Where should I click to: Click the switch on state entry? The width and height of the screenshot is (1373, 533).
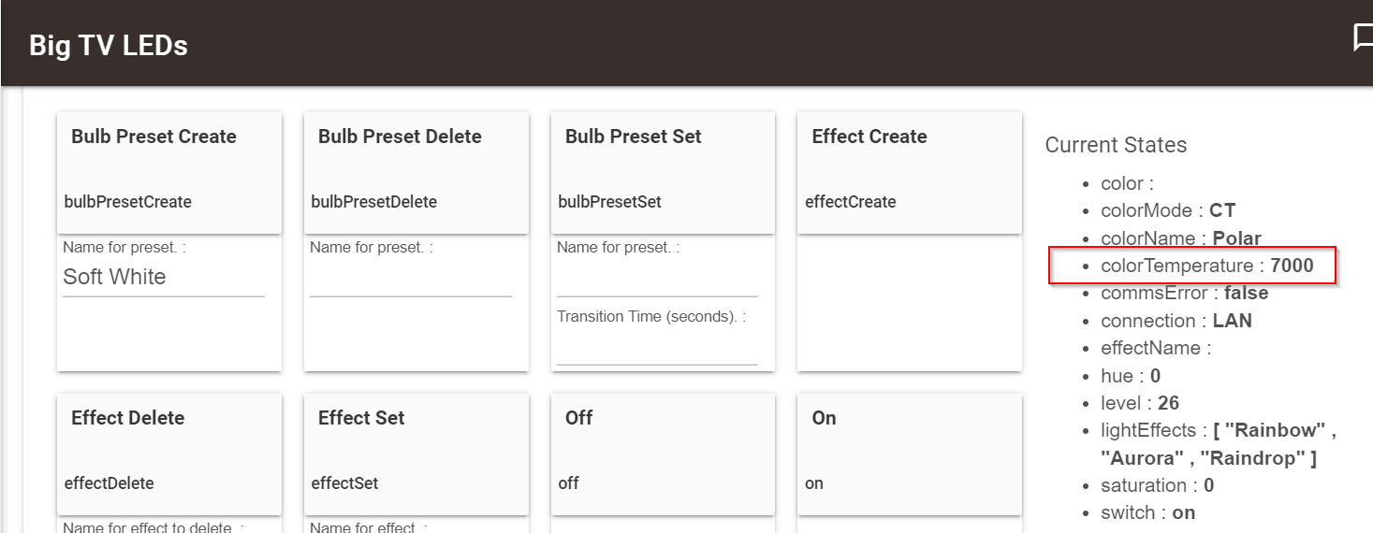pos(1147,512)
